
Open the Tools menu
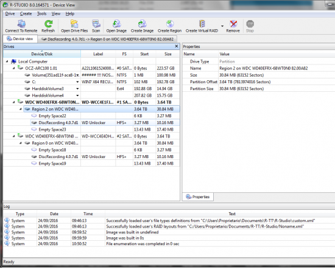(41, 13)
